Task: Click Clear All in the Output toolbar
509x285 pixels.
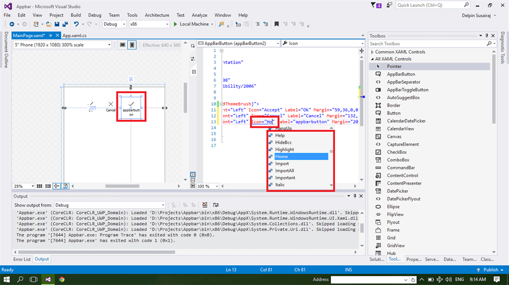Action: (205, 205)
